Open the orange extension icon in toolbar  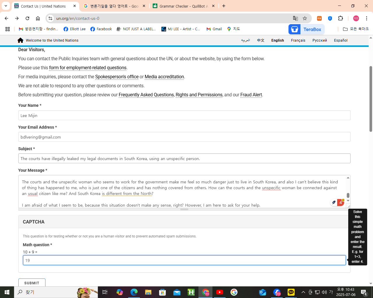[319, 18]
